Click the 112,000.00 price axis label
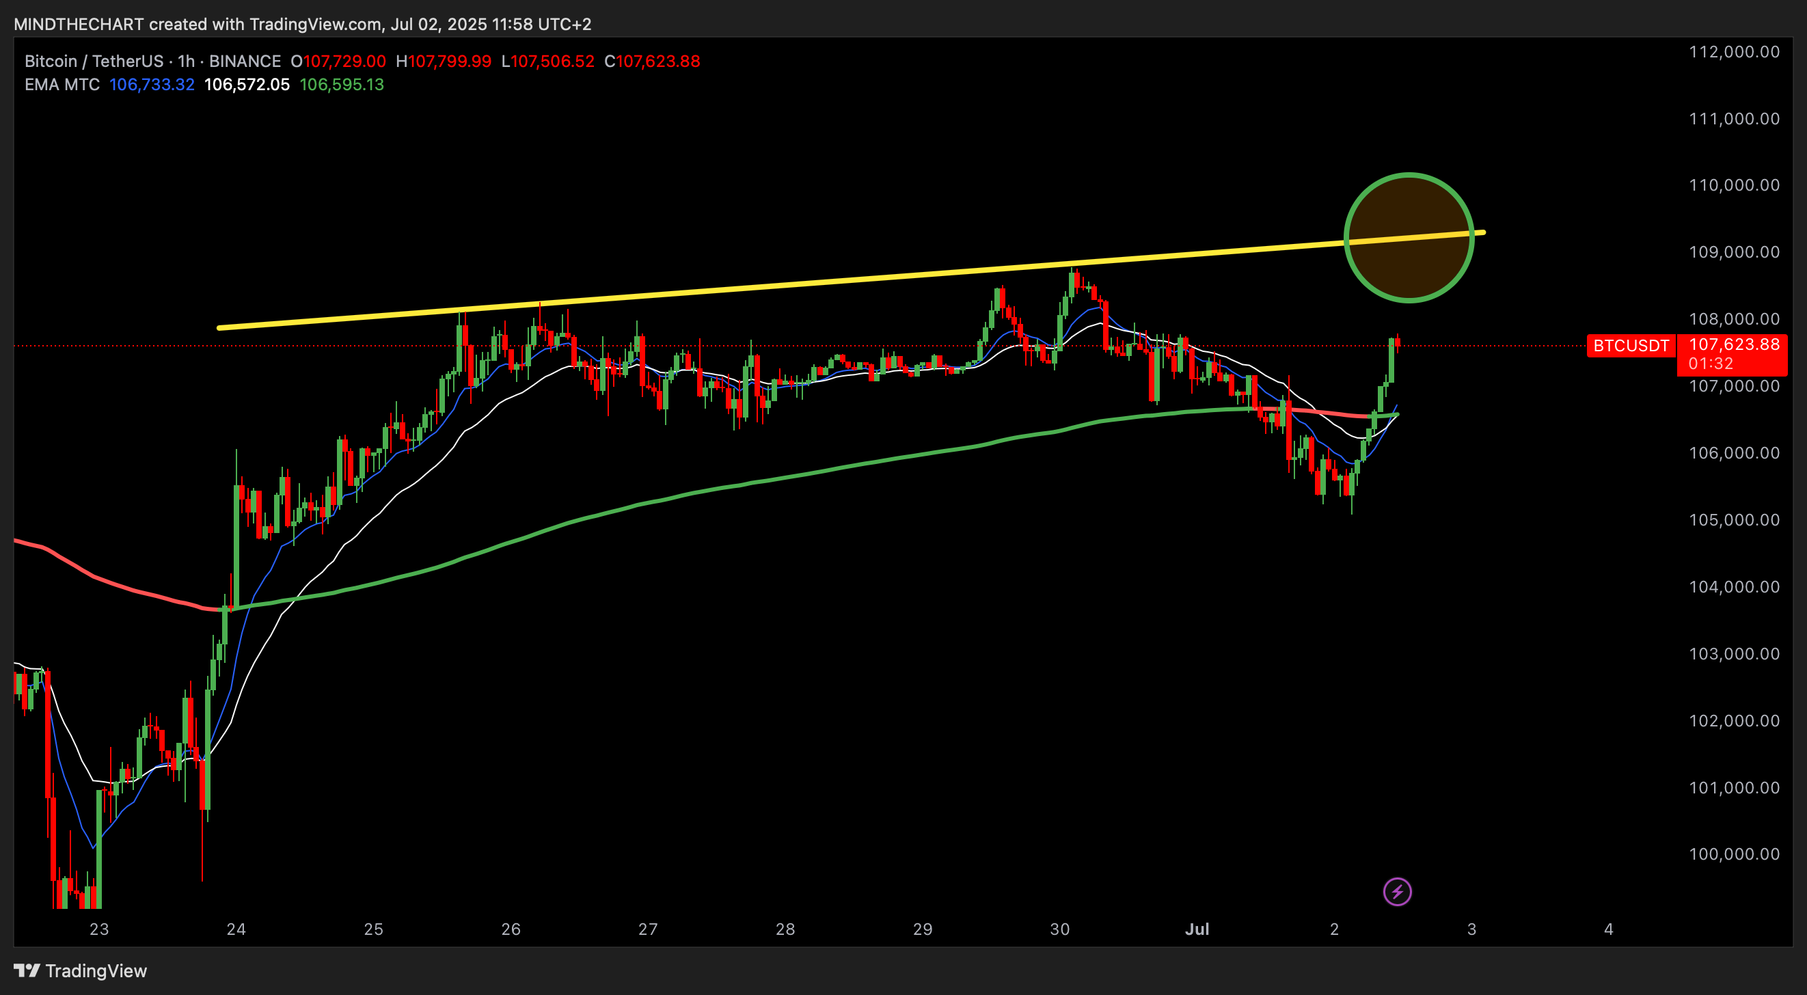The height and width of the screenshot is (995, 1807). (1734, 52)
